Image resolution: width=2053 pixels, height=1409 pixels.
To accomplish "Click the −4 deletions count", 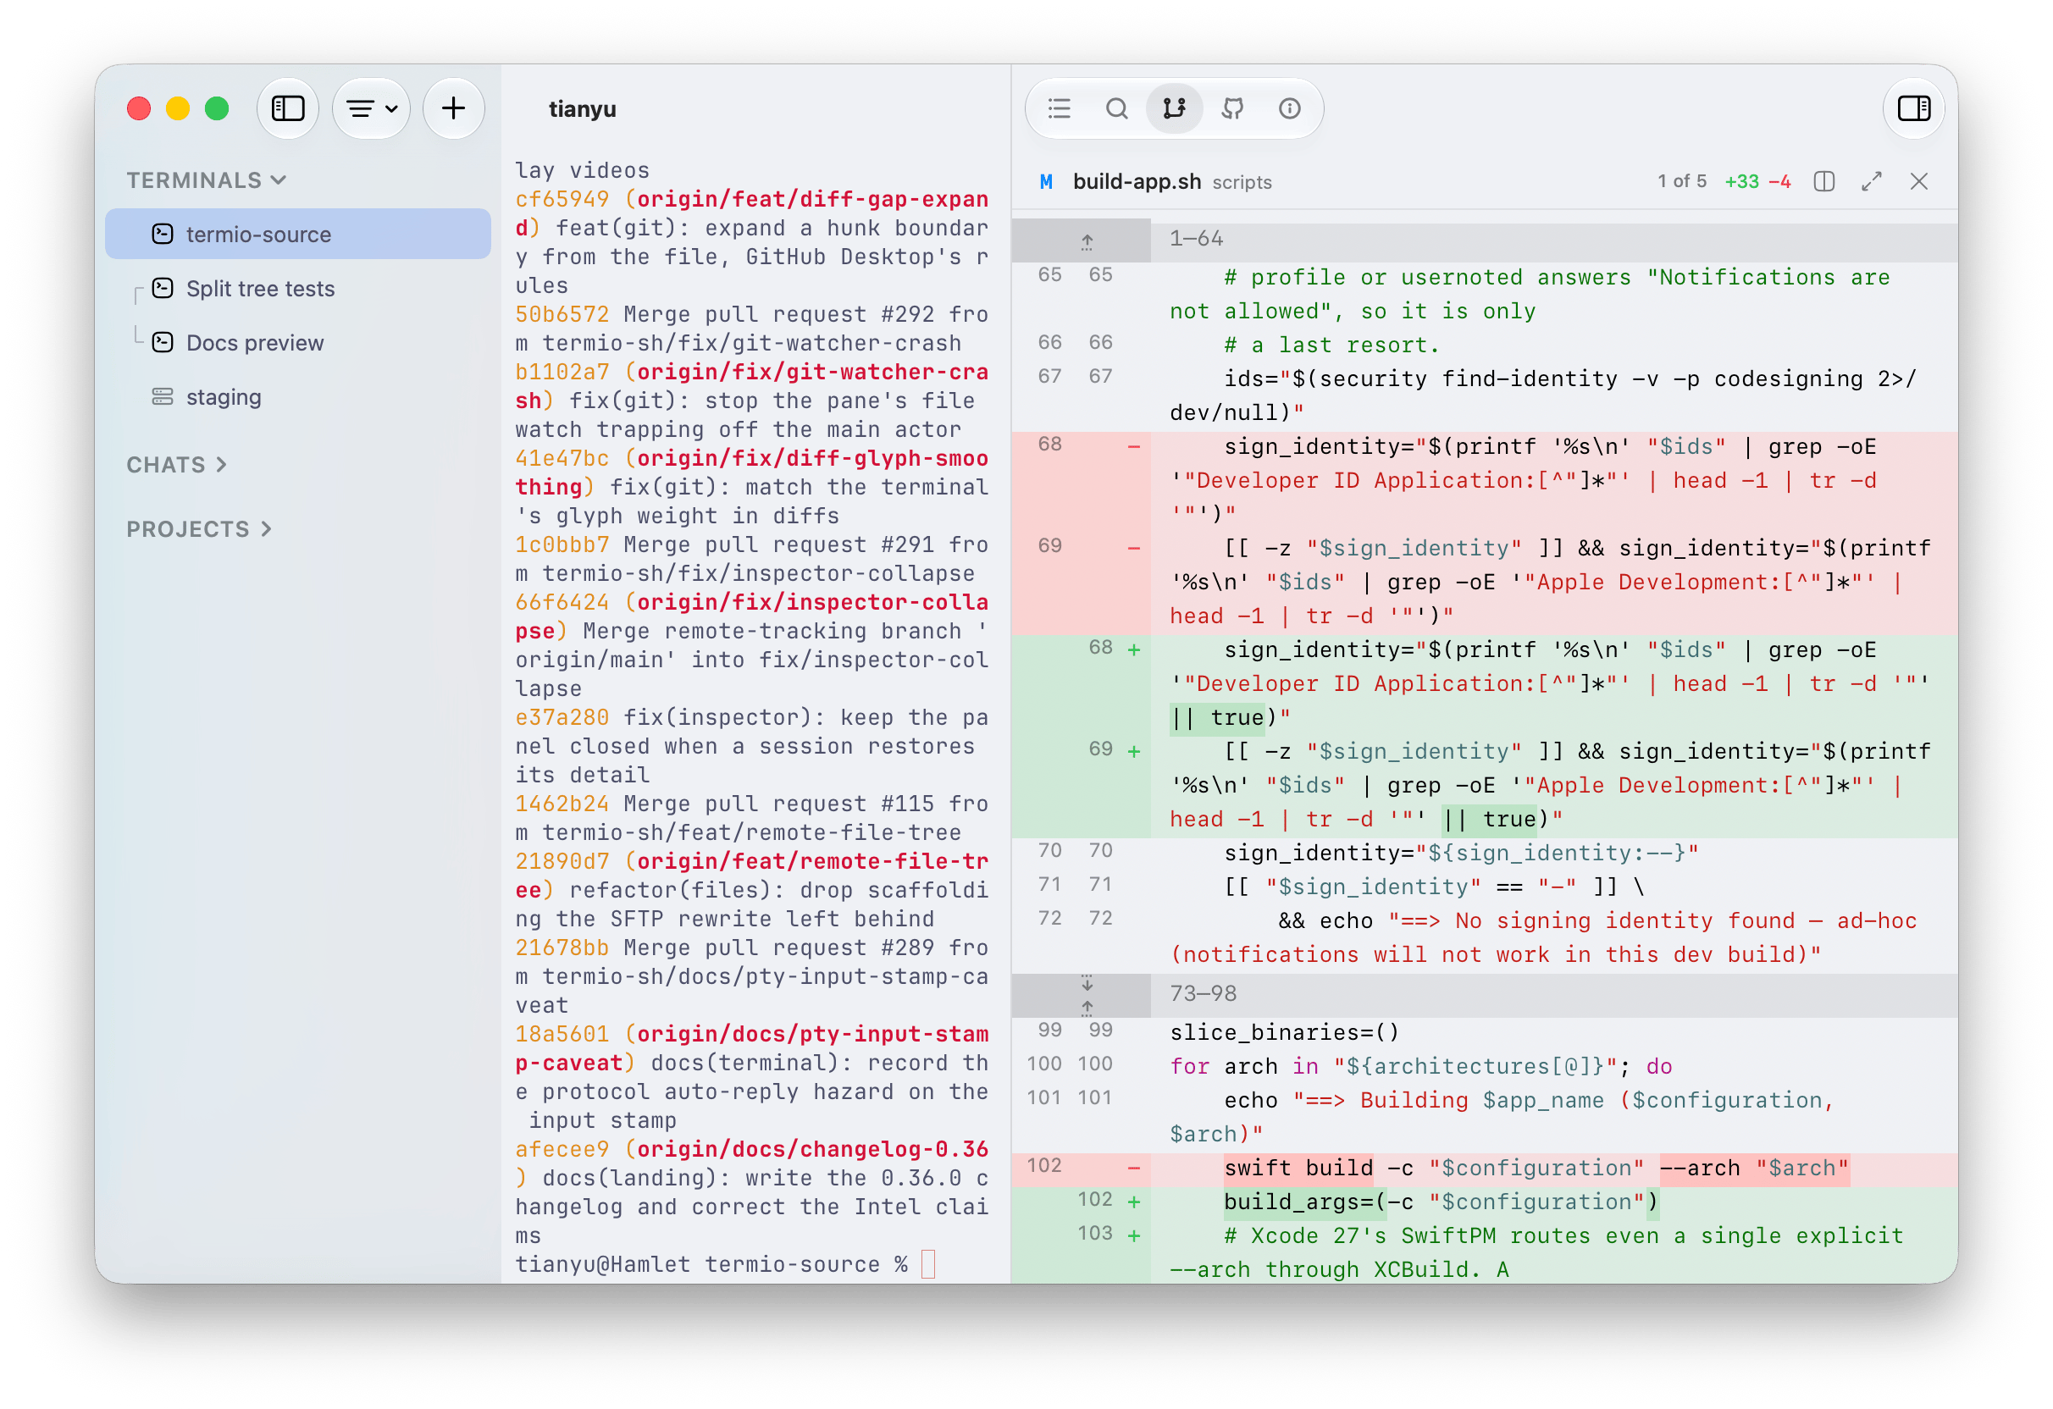I will click(x=1780, y=181).
